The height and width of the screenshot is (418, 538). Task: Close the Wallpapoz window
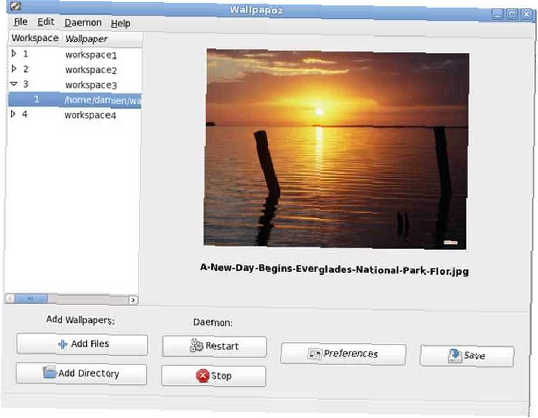(526, 14)
